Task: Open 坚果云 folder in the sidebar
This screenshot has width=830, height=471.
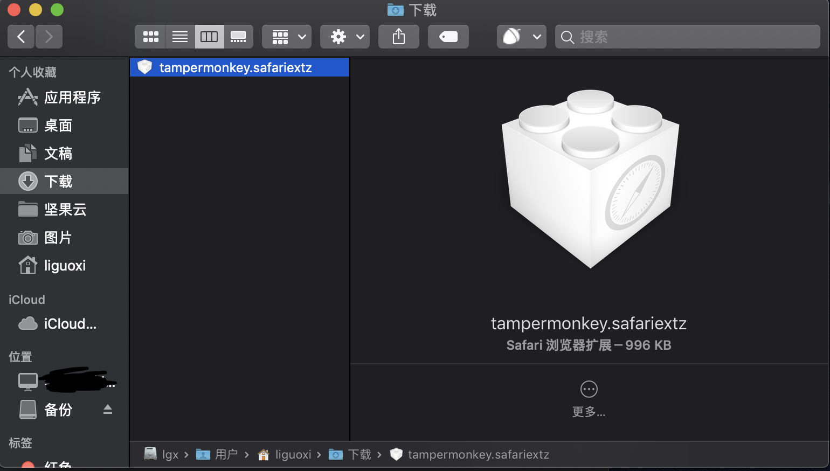Action: click(64, 210)
